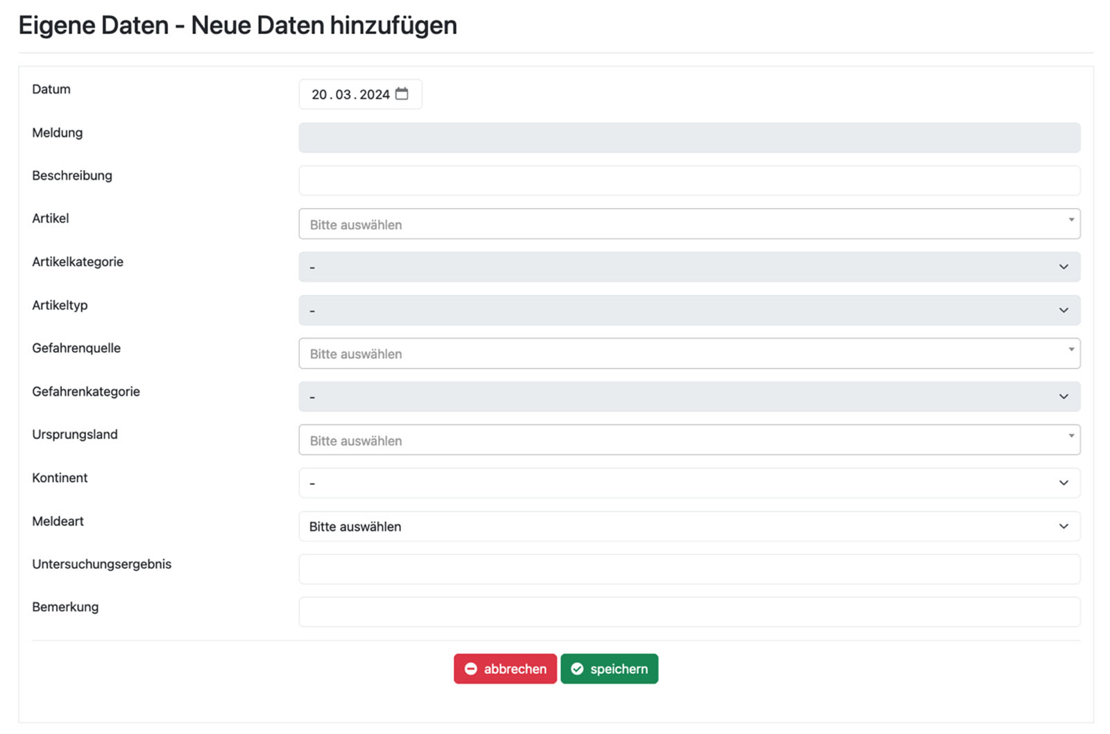Expand the Kontinent dropdown
Viewport: 1110px width, 734px height.
point(689,483)
